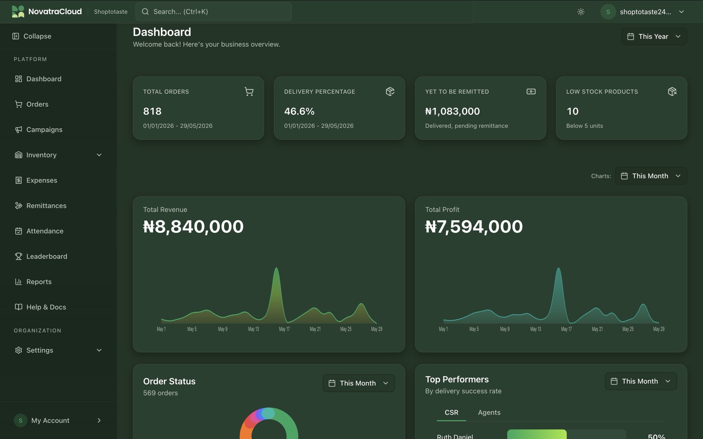Click the Dashboard grid icon in sidebar
Image resolution: width=703 pixels, height=439 pixels.
coord(18,79)
